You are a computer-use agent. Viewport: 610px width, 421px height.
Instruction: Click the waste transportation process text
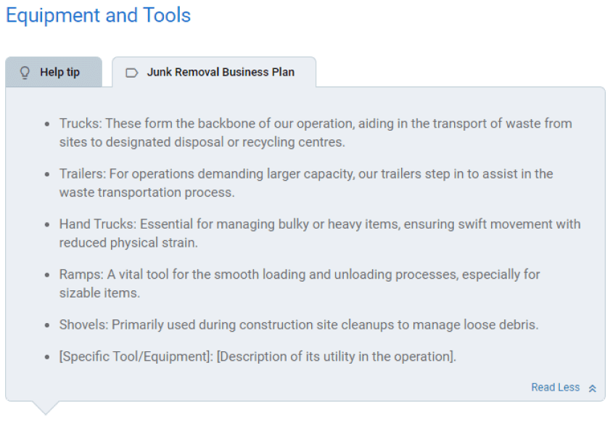[147, 192]
